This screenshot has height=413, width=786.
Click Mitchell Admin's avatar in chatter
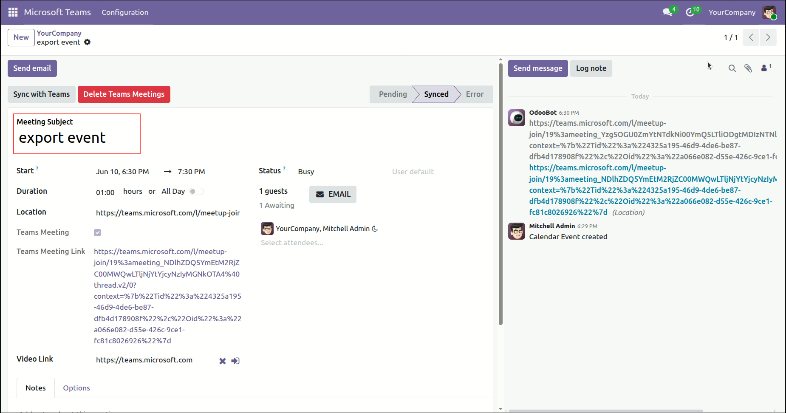(517, 231)
